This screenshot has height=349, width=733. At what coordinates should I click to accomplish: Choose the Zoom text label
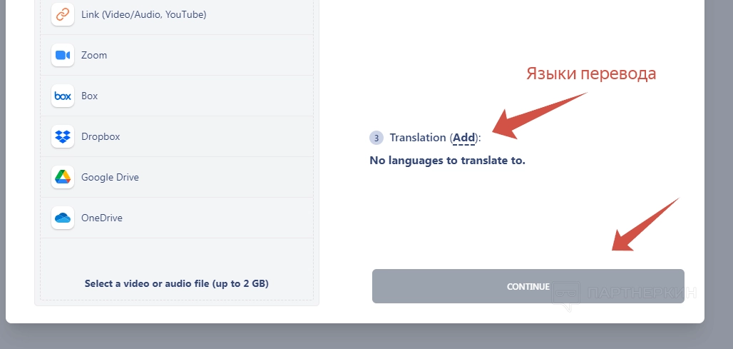(x=94, y=55)
